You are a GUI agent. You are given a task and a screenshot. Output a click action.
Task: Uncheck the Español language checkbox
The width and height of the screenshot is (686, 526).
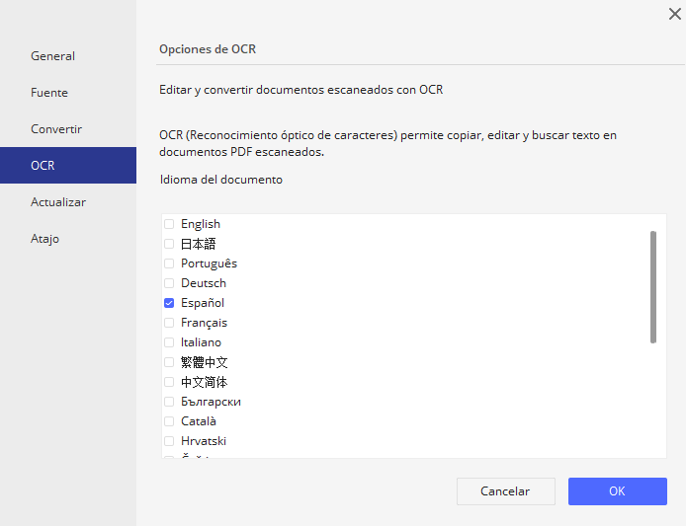169,303
